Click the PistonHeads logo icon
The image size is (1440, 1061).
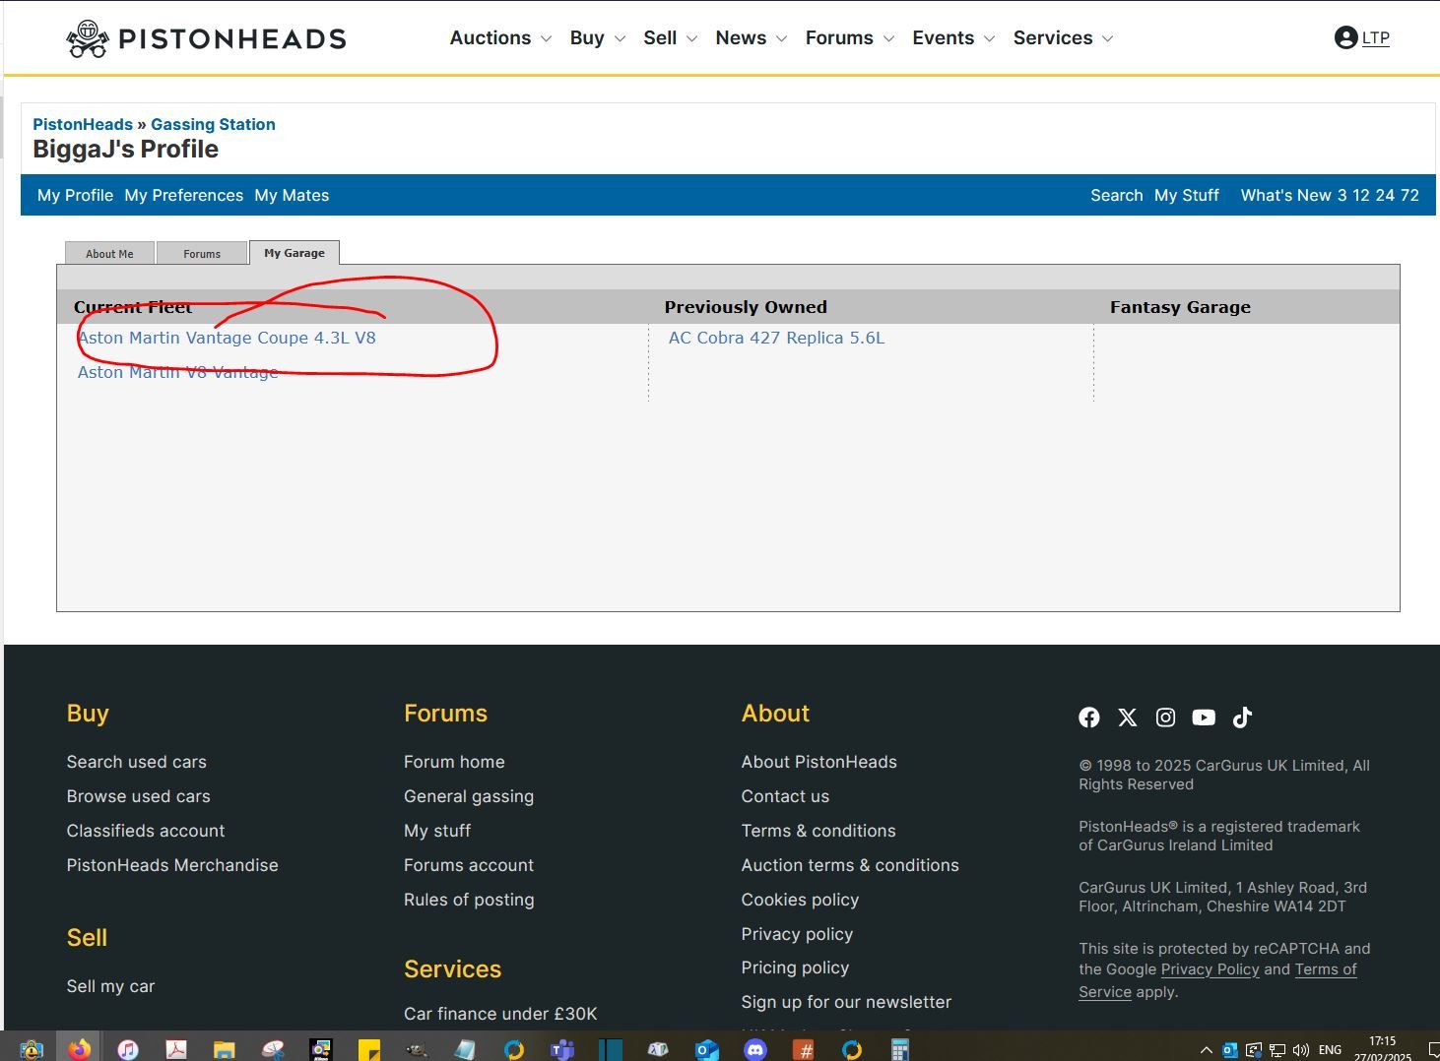pyautogui.click(x=87, y=38)
